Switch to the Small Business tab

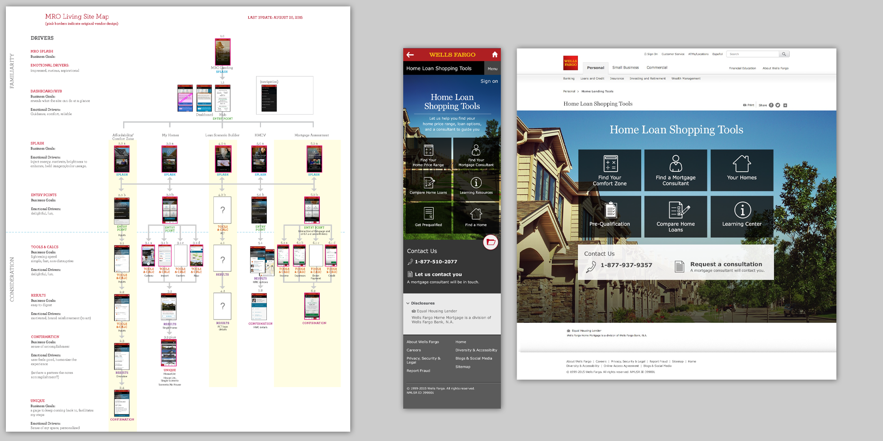(x=625, y=68)
